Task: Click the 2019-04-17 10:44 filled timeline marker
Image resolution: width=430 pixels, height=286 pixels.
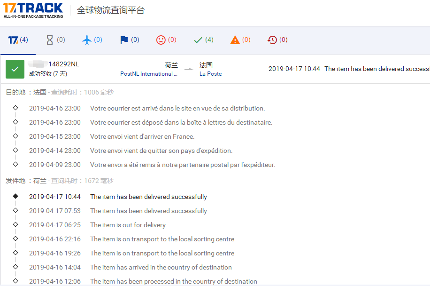Action: (x=15, y=196)
